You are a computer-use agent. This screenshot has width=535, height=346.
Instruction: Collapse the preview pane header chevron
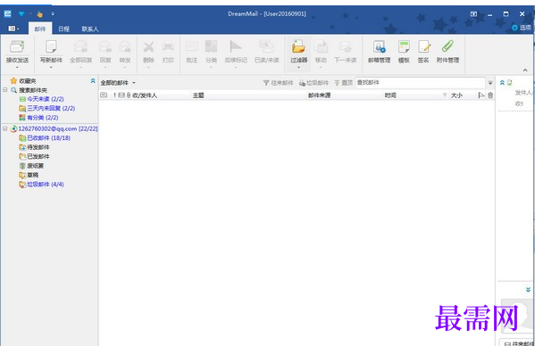(x=502, y=82)
